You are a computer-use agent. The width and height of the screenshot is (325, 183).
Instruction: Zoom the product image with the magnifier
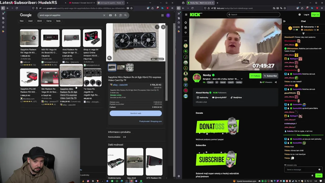click(x=109, y=58)
